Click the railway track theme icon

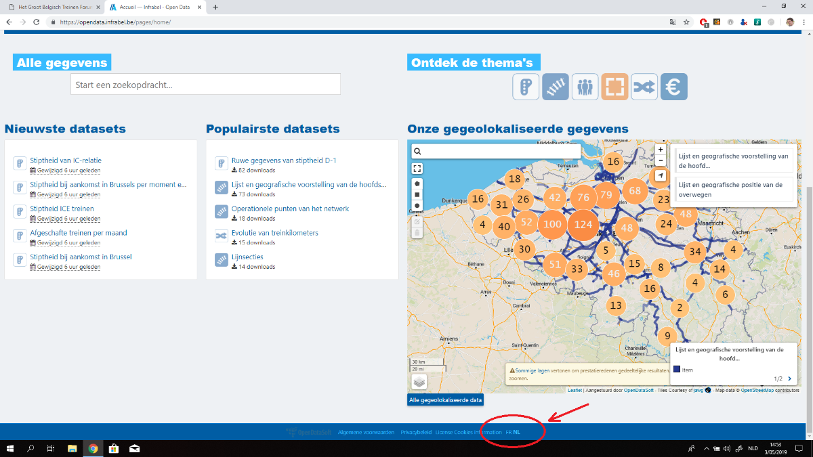tap(555, 87)
